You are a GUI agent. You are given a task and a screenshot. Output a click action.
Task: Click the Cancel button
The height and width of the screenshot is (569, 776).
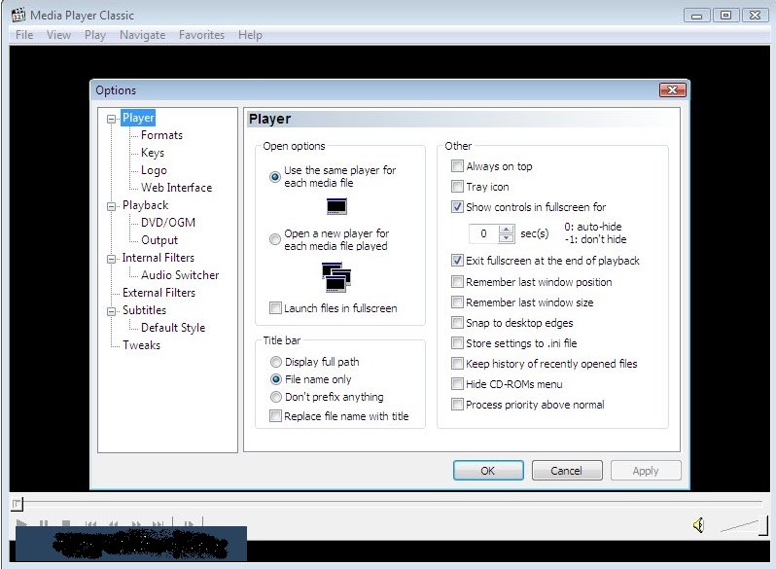(x=567, y=471)
